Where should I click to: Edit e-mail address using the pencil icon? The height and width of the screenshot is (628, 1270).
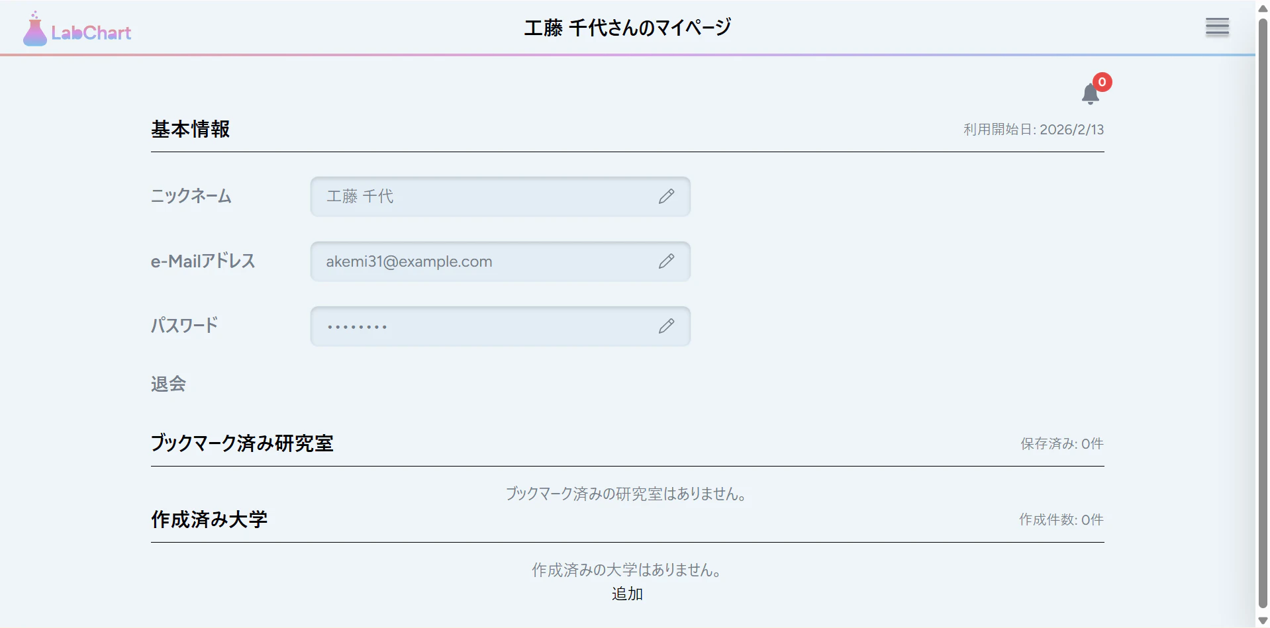point(666,261)
